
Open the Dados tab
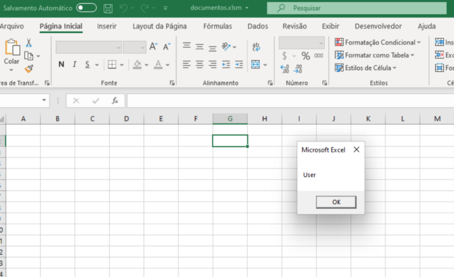(x=257, y=26)
